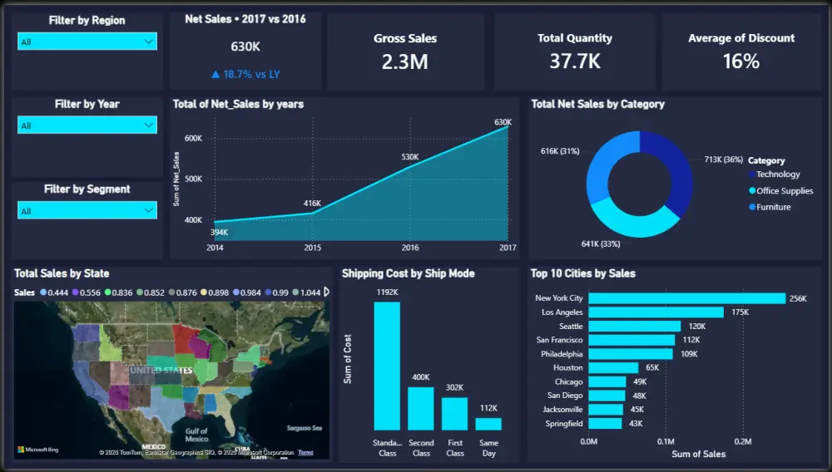Click the Average of Discount 16% card
Image resolution: width=832 pixels, height=472 pixels.
tap(741, 52)
